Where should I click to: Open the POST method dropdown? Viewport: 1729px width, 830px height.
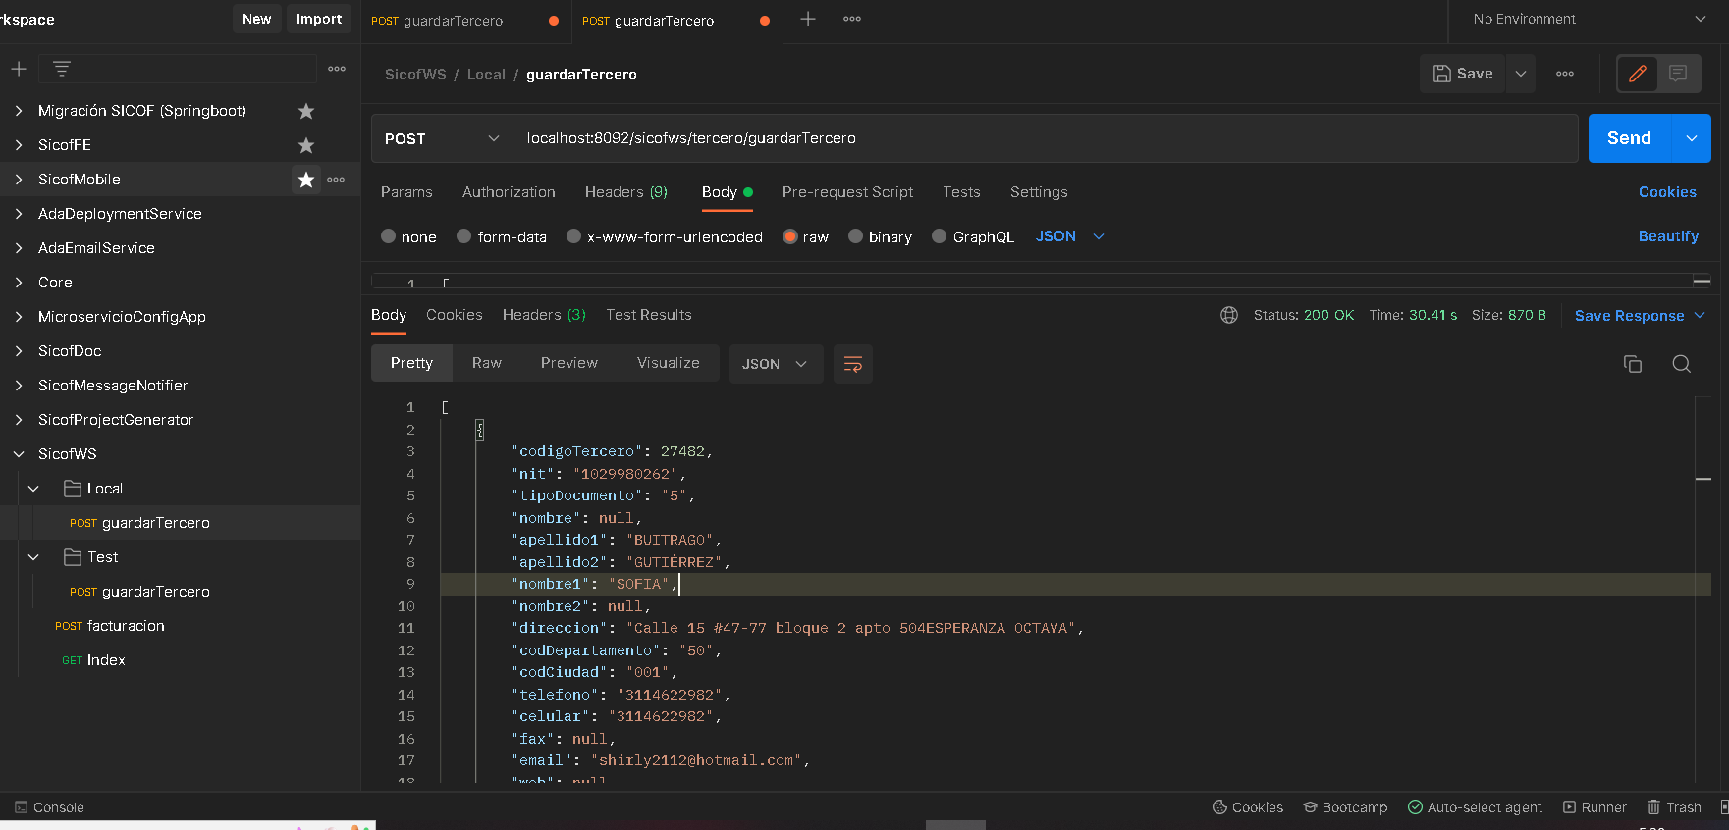[x=442, y=138]
